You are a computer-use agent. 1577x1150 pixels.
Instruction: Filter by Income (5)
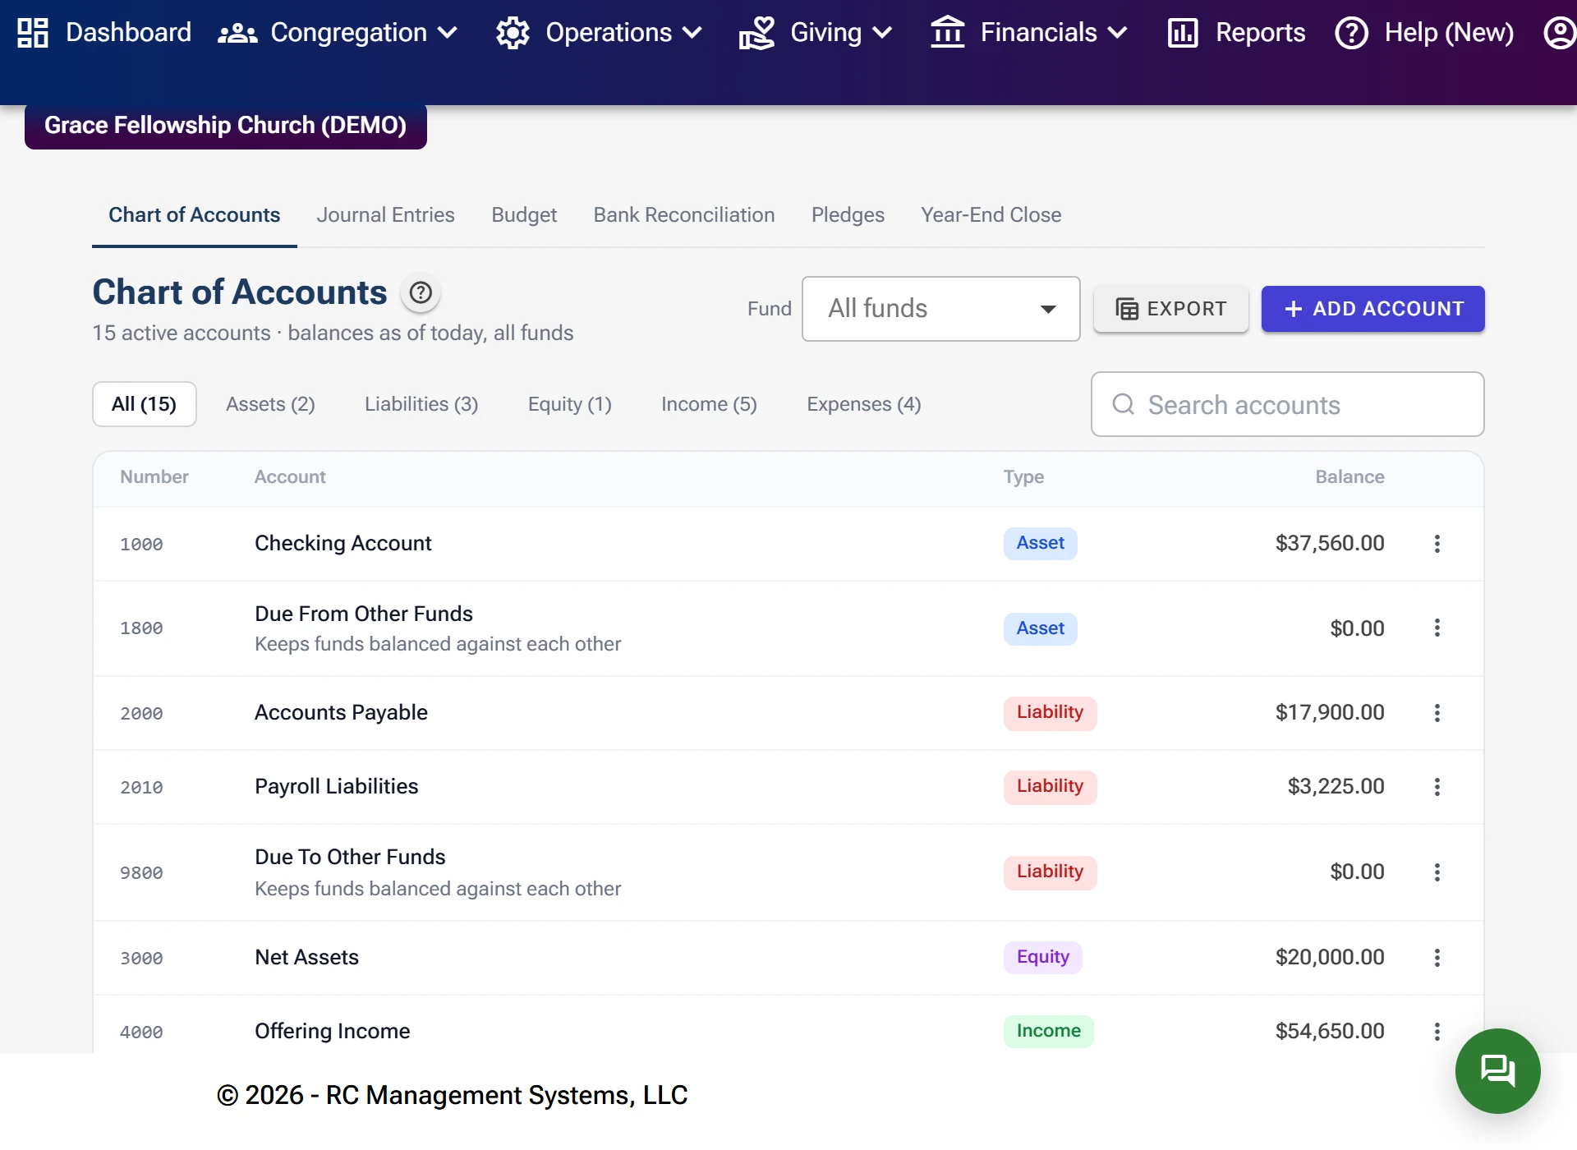(x=709, y=404)
